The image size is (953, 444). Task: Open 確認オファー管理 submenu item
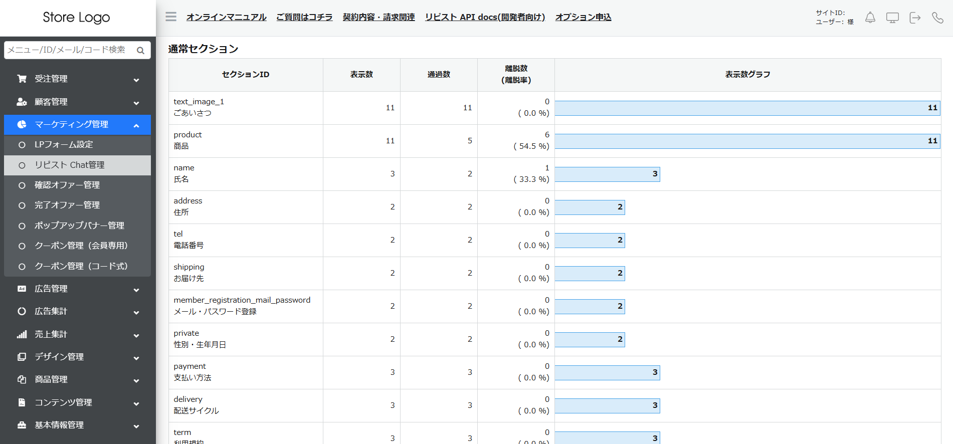pyautogui.click(x=77, y=185)
